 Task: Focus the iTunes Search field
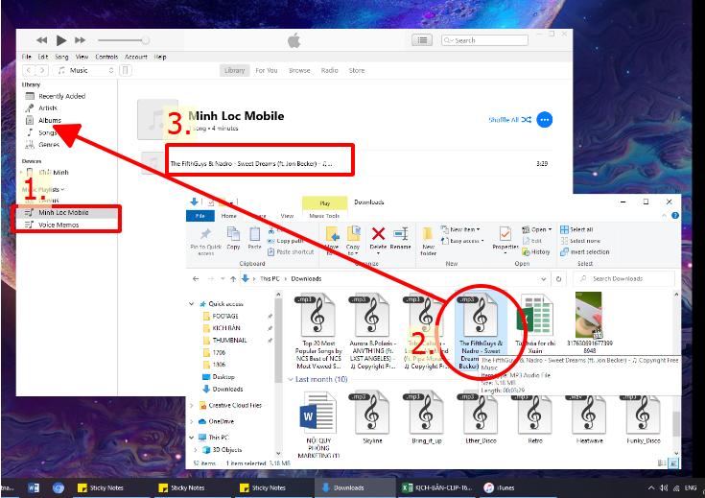coord(484,40)
